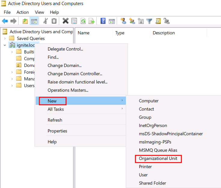
Task: Open the All Tasks submenu
Action: point(81,109)
